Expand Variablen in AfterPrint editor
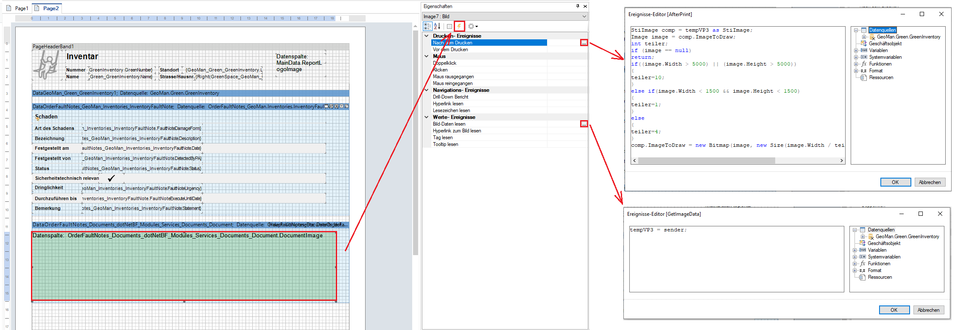Viewport: 955px width, 330px height. [856, 50]
